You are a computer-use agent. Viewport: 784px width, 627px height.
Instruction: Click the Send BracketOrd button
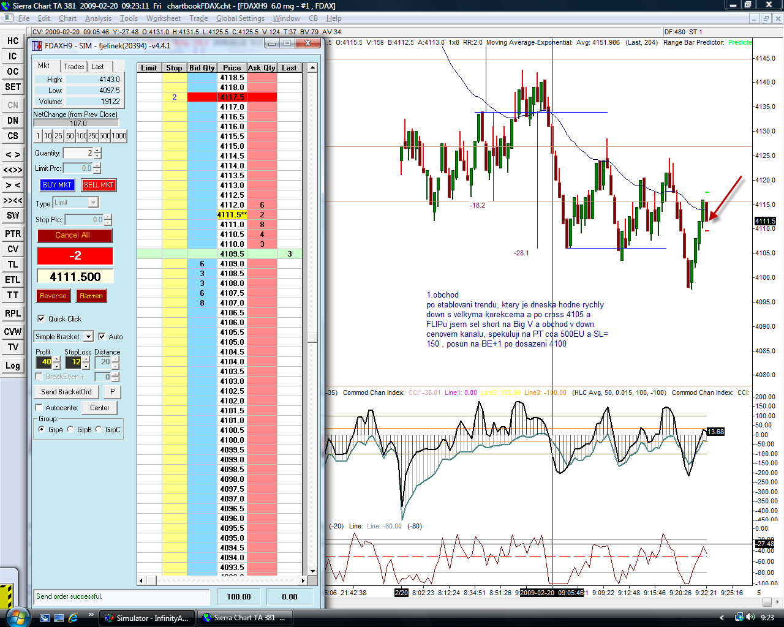66,392
